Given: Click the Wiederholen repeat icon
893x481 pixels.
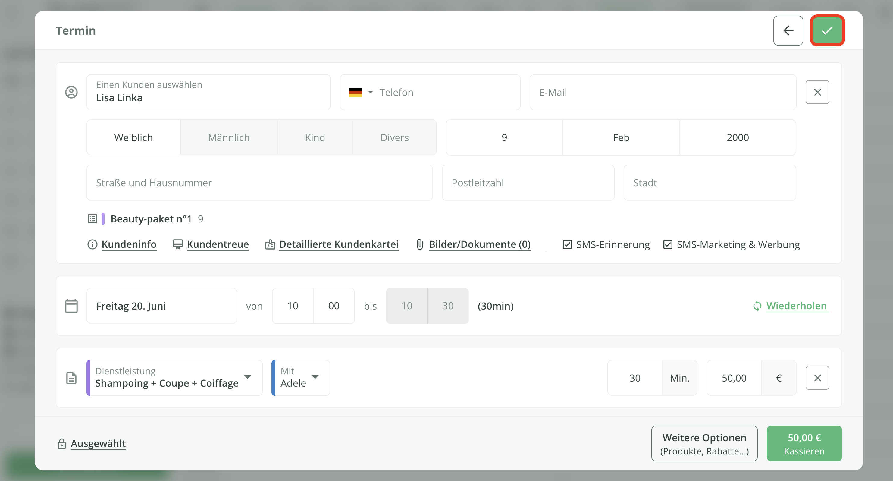Looking at the screenshot, I should [x=757, y=306].
